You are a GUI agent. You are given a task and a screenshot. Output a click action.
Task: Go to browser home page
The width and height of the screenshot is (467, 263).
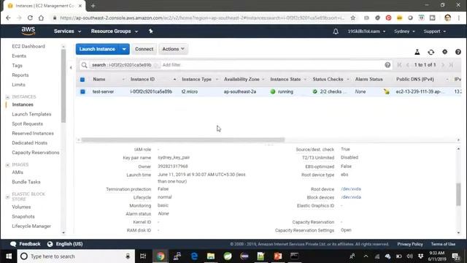[41, 18]
